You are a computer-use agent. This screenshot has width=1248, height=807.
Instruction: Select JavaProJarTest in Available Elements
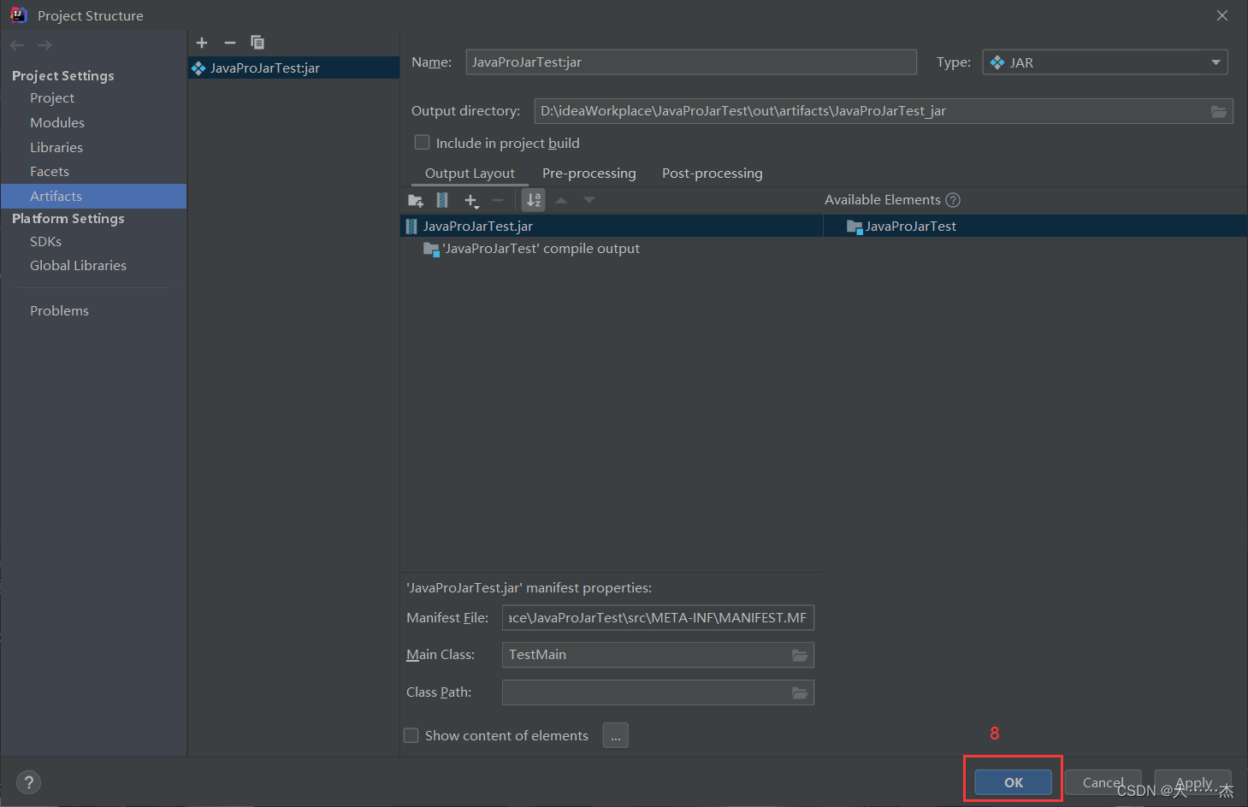click(1035, 227)
